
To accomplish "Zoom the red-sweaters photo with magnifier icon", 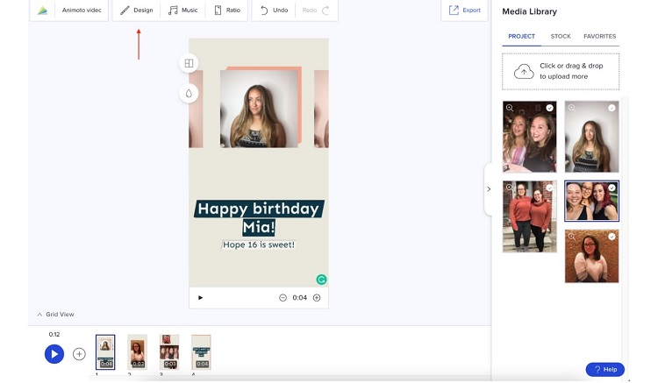I will (x=510, y=188).
